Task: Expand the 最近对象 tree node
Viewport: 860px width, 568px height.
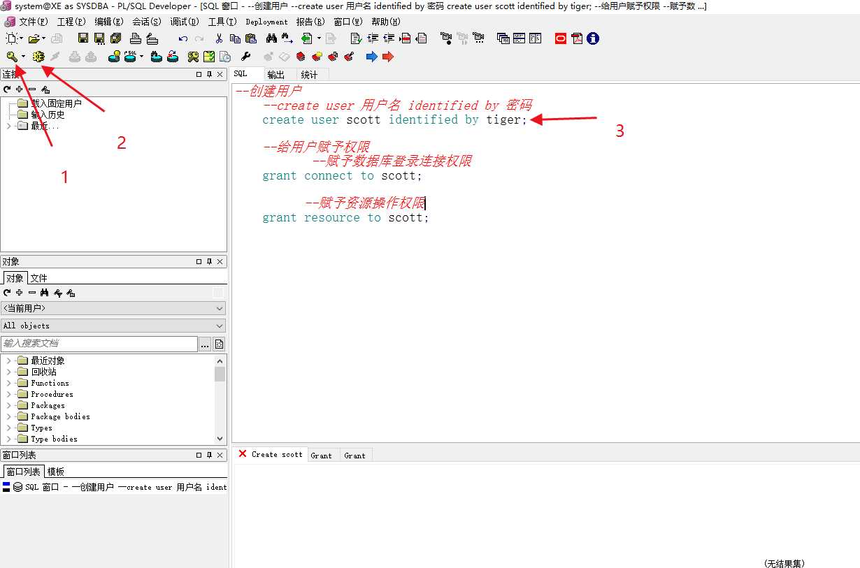Action: point(8,361)
